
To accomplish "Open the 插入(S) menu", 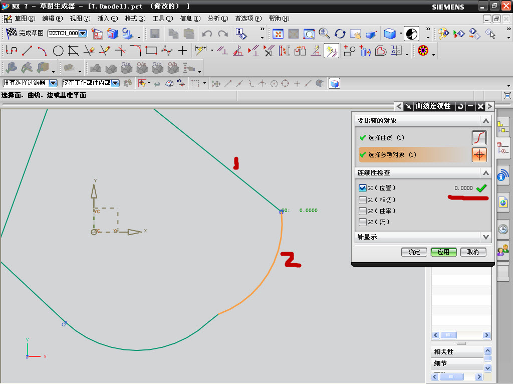I will 108,19.
